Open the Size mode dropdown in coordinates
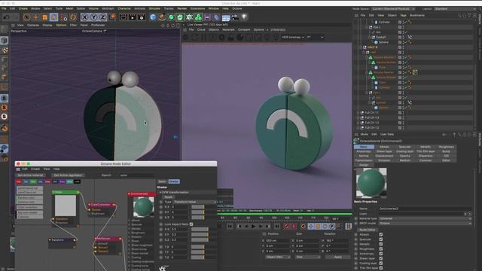The image size is (482, 271). (x=308, y=257)
